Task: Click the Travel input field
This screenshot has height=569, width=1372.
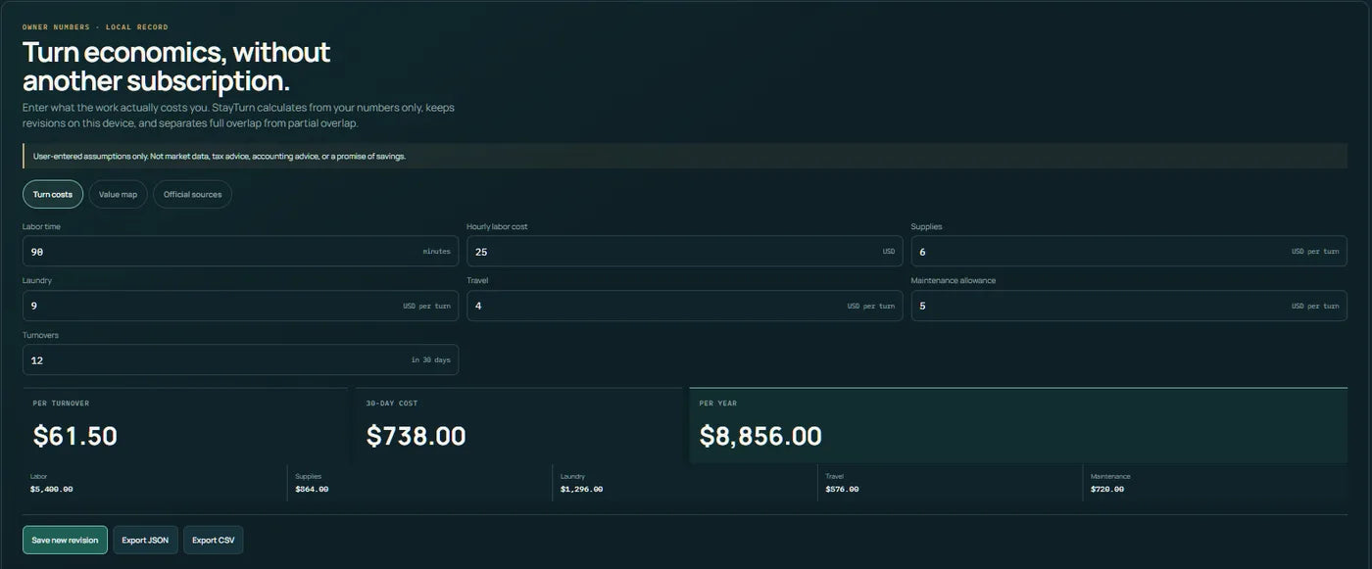Action: click(684, 306)
